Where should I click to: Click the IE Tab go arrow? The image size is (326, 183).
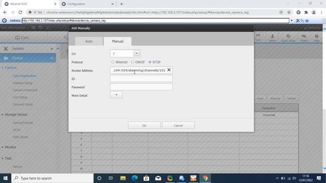click(292, 20)
